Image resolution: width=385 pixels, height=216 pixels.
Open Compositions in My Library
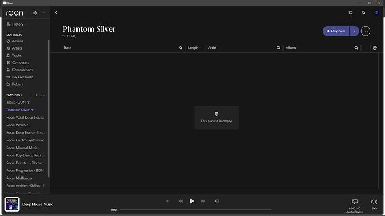point(20,70)
